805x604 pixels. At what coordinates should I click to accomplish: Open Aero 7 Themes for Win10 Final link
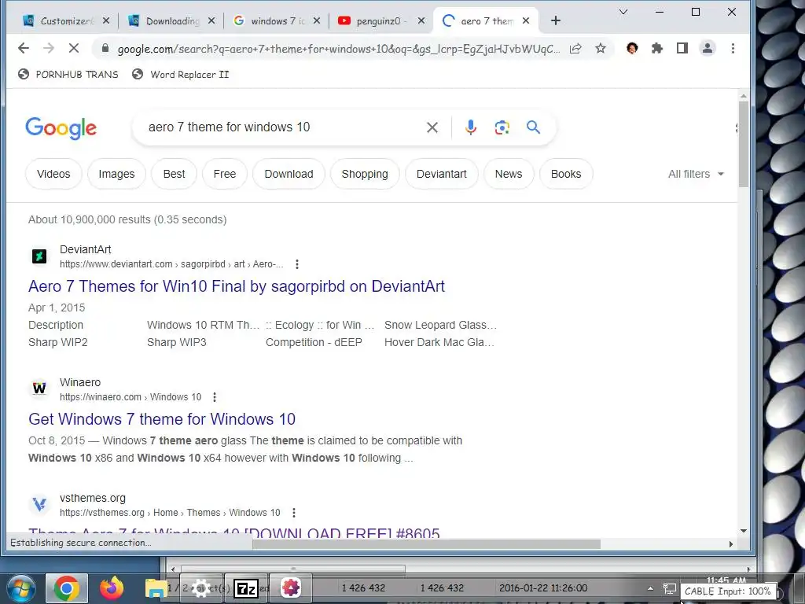(x=236, y=286)
